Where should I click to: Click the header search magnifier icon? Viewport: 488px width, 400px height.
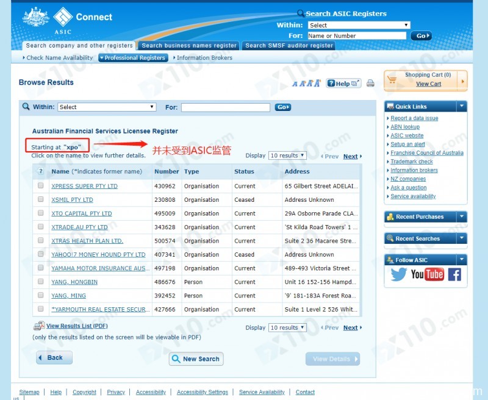[300, 13]
